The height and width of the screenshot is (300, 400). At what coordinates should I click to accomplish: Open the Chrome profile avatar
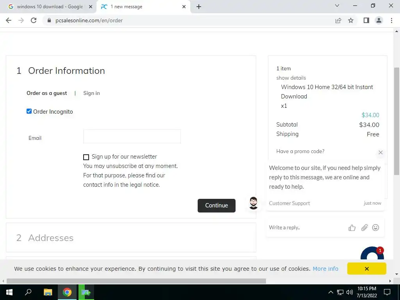tap(379, 20)
